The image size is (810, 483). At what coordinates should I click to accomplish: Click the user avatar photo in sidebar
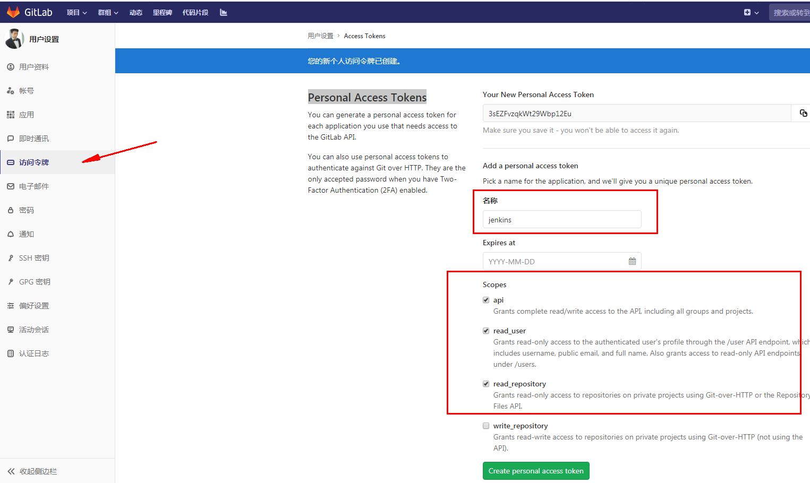tap(14, 39)
